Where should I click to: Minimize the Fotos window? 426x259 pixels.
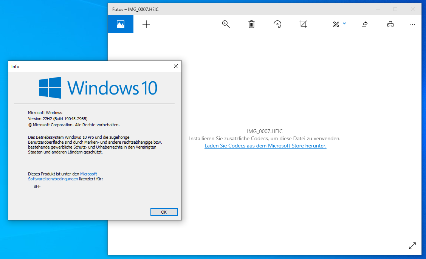point(378,9)
